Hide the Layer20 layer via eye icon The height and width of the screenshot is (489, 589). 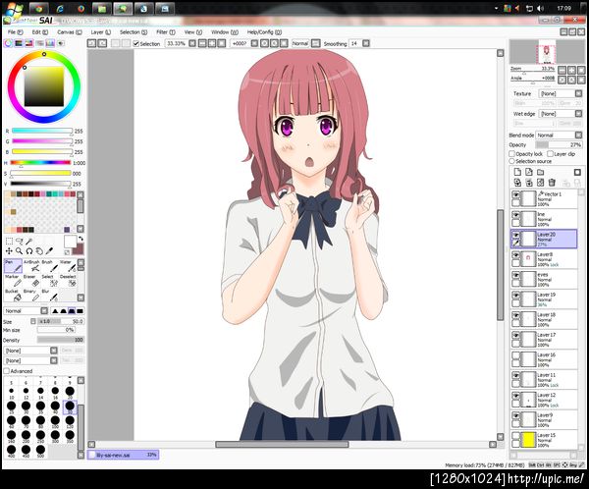pos(516,235)
